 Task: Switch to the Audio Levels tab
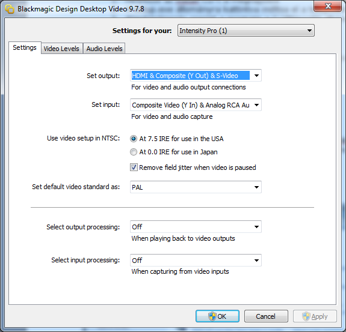click(x=104, y=49)
